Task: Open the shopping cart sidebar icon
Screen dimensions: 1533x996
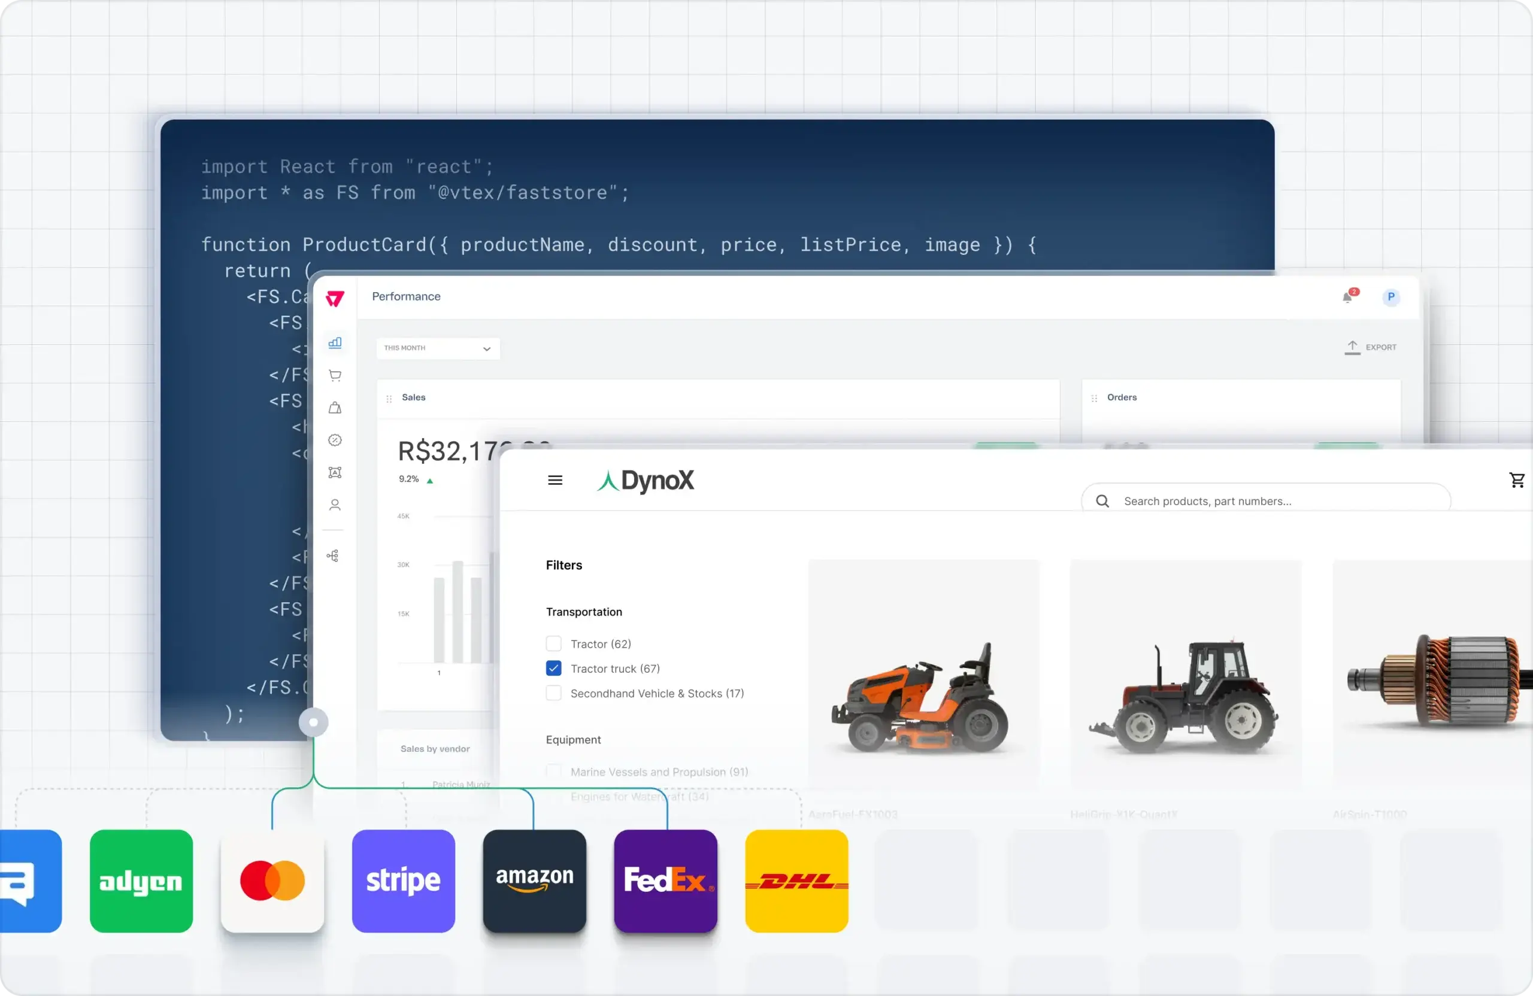Action: tap(335, 375)
